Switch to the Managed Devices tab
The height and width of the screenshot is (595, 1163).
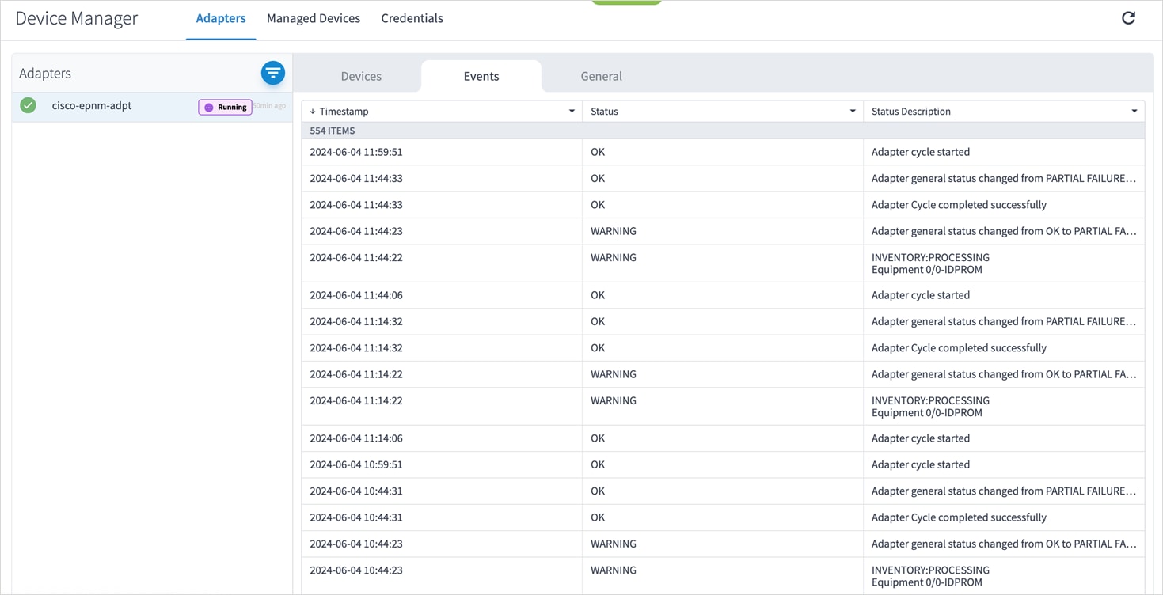(314, 17)
